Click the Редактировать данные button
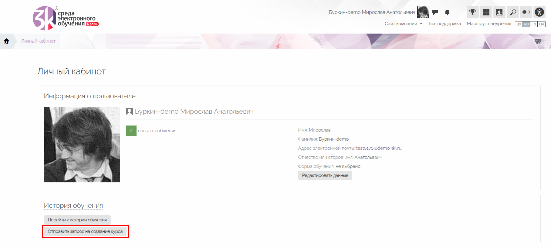The height and width of the screenshot is (248, 551). [325, 175]
